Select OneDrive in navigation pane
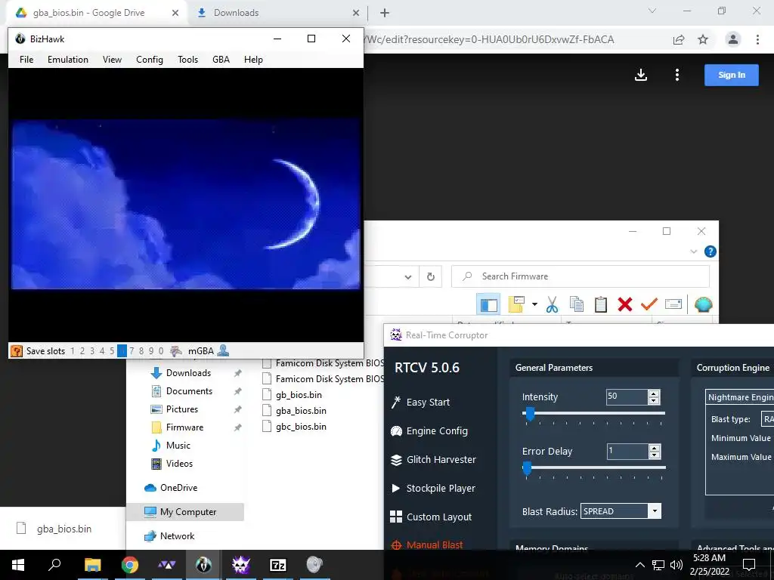 (178, 488)
